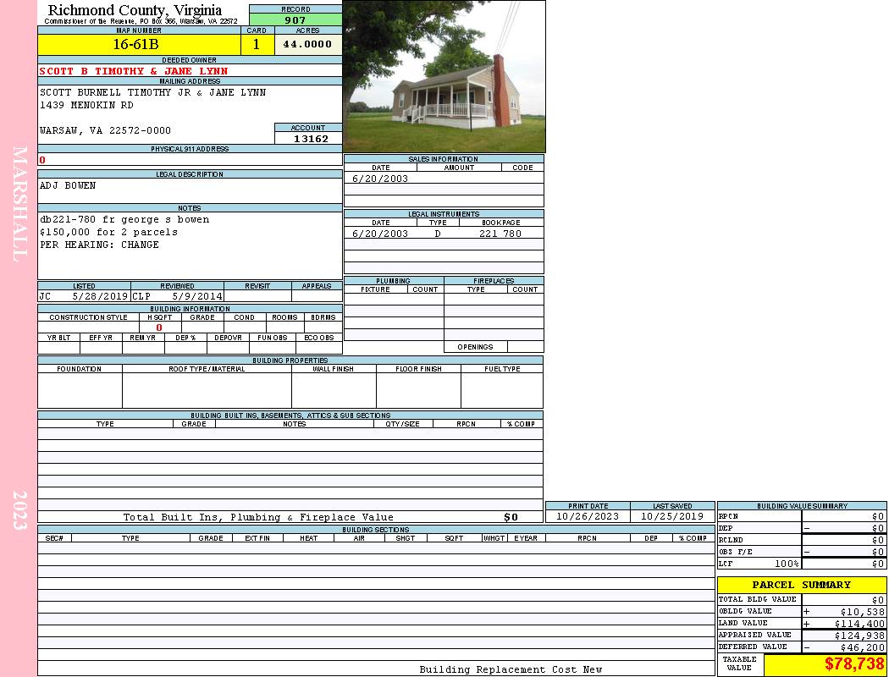Screen dimensions: 889x677
Task: Click last saved date 10/25/2019
Action: (672, 517)
